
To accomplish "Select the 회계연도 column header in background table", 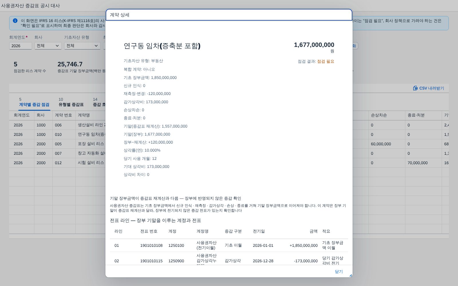I will click(x=22, y=115).
